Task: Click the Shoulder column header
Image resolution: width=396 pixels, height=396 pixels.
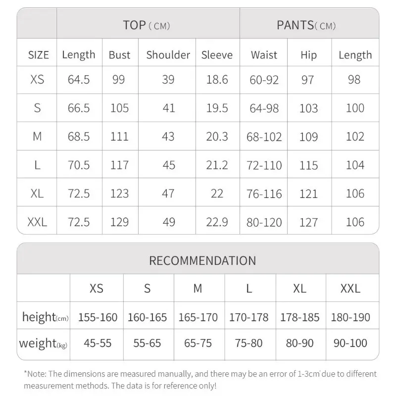Action: point(168,55)
